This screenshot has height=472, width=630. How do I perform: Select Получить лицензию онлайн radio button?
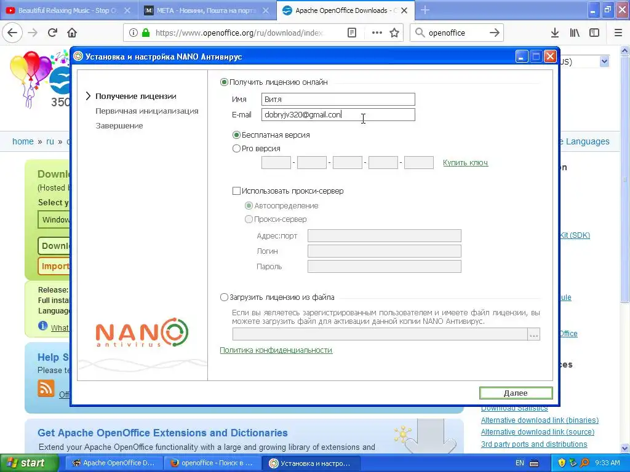coord(224,82)
